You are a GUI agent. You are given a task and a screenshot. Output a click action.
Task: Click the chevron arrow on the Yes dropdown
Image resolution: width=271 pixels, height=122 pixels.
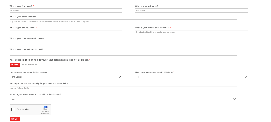pyautogui.click(x=234, y=99)
